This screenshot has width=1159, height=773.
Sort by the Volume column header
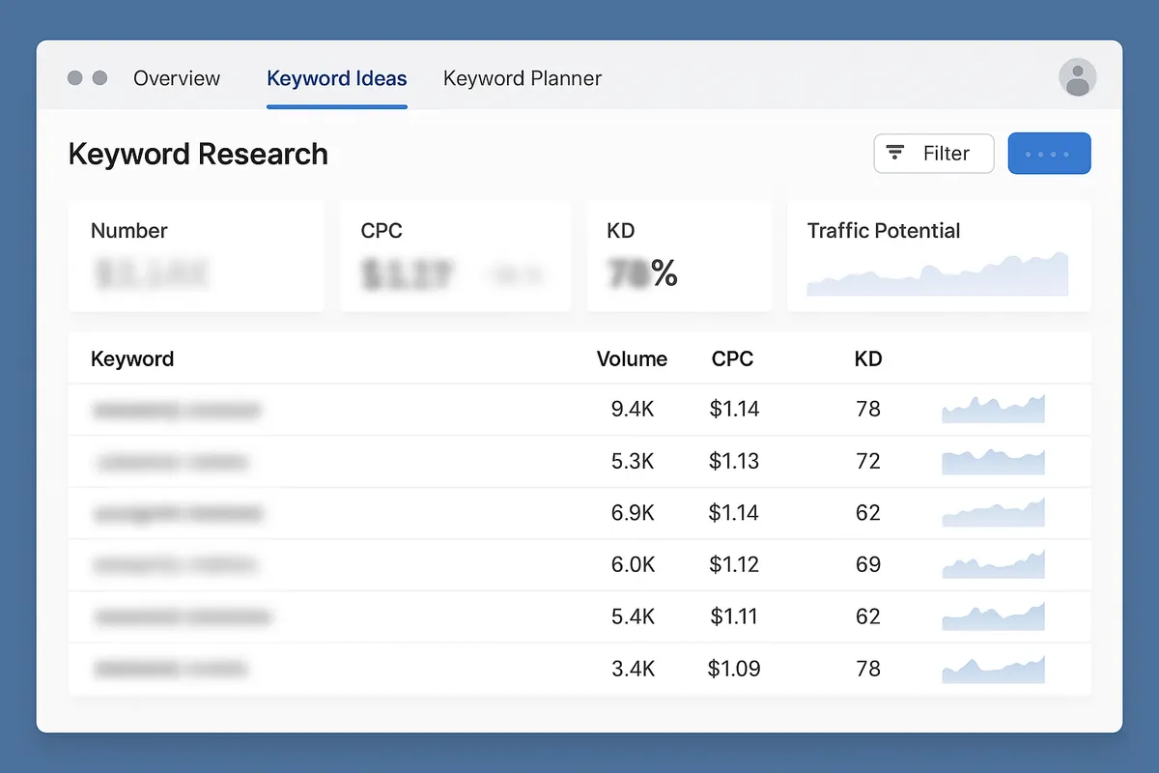[632, 359]
